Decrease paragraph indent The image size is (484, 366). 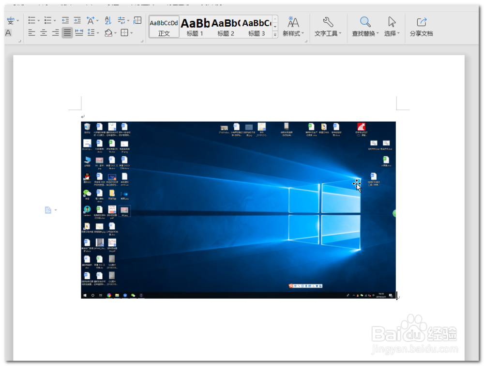pos(65,20)
